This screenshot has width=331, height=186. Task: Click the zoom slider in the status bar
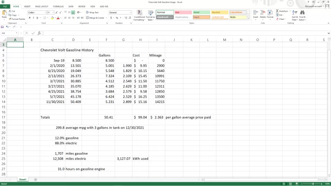click(313, 184)
